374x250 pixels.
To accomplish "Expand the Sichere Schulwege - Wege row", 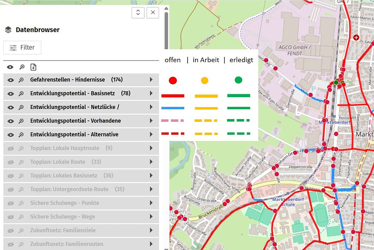I will point(151,217).
